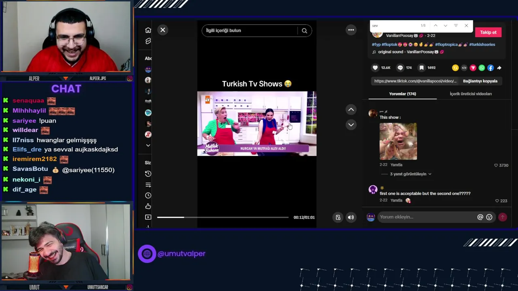Like the video with heart icon
This screenshot has height=291, width=518.
(x=375, y=68)
